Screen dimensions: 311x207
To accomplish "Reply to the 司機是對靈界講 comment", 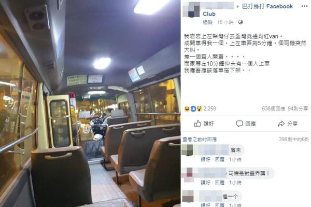I will (220, 183).
